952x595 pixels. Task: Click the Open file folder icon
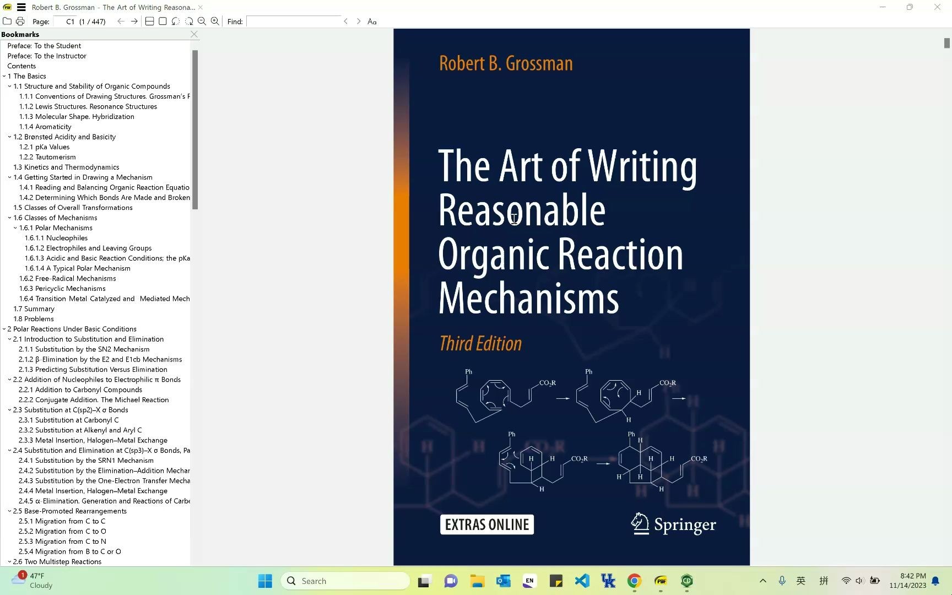click(7, 21)
